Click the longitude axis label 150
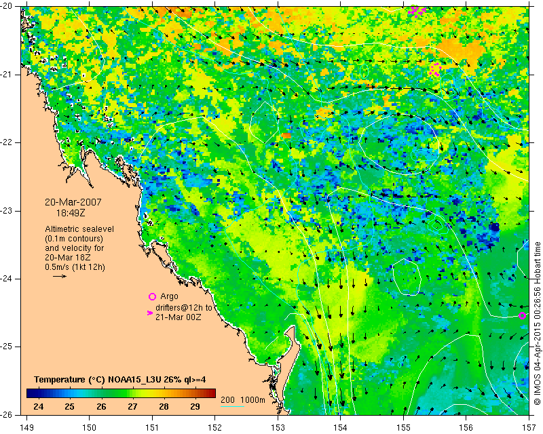The width and height of the screenshot is (543, 434). tap(90, 428)
